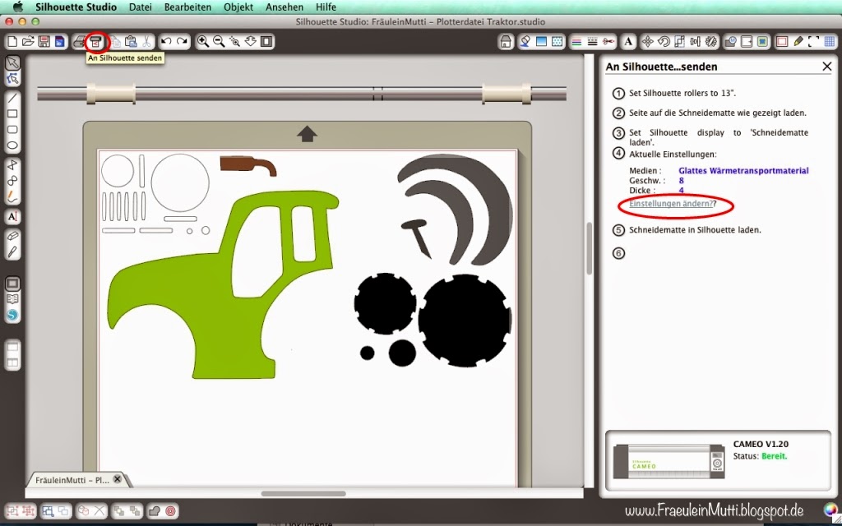Click the 'Einstellungen ändern?' link

(x=671, y=204)
